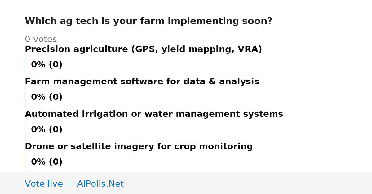Click the green result bar for Automated irrigation
Image resolution: width=372 pixels, height=194 pixels.
tap(25, 130)
